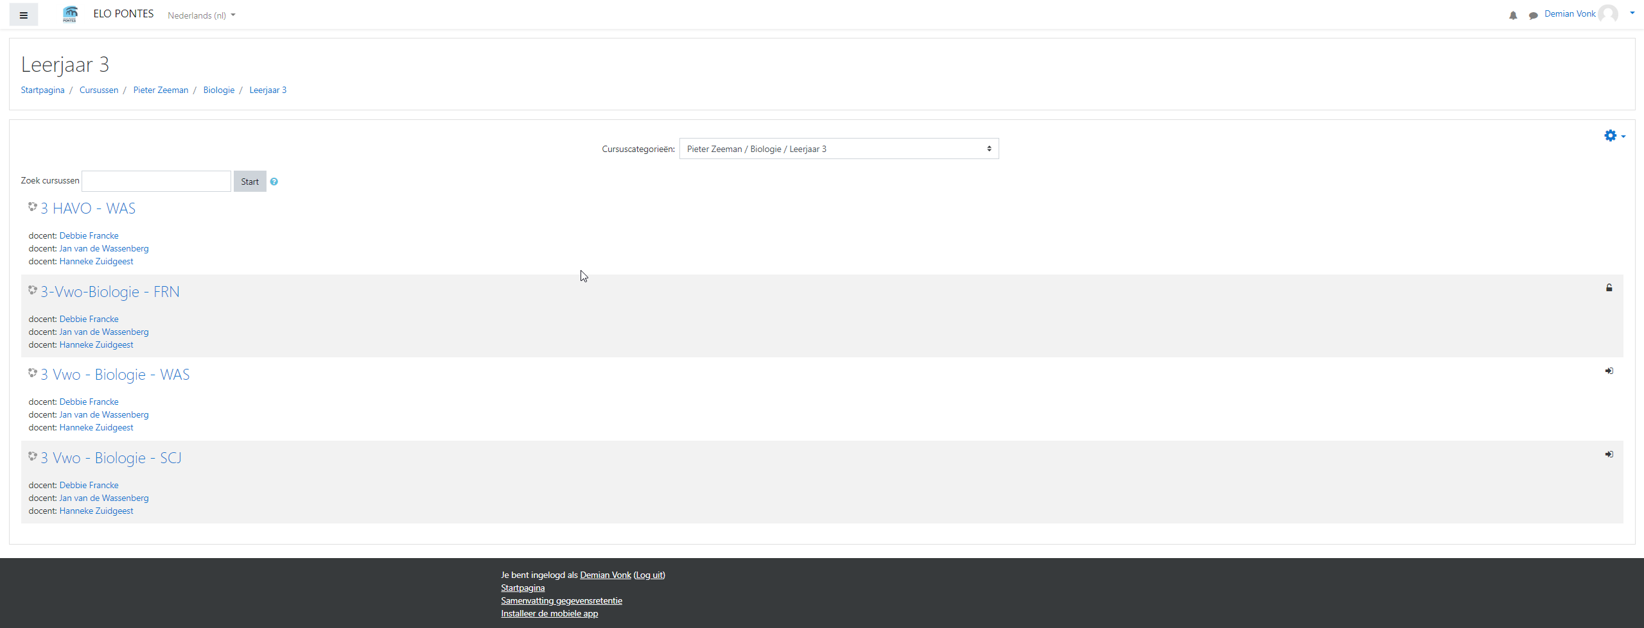Expand the Cursuscategorieën dropdown

tap(839, 149)
